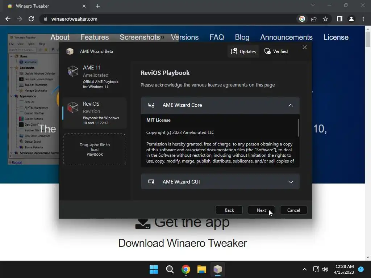Open the Announcements page on the Winaero site
The width and height of the screenshot is (371, 278).
(x=286, y=37)
